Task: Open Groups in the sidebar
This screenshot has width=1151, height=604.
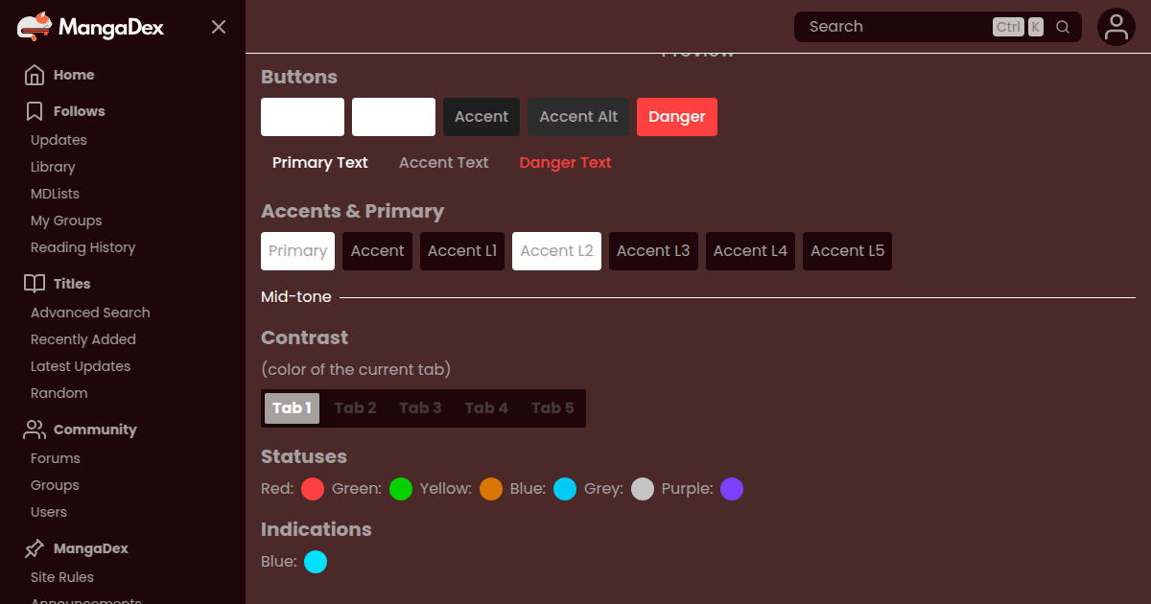Action: point(55,485)
